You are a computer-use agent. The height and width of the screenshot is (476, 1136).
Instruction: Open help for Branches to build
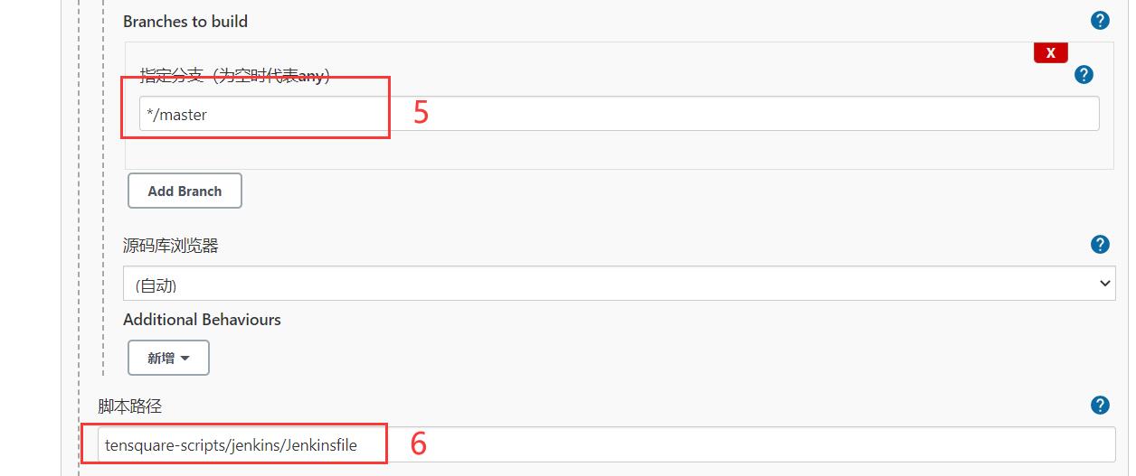[x=1100, y=21]
